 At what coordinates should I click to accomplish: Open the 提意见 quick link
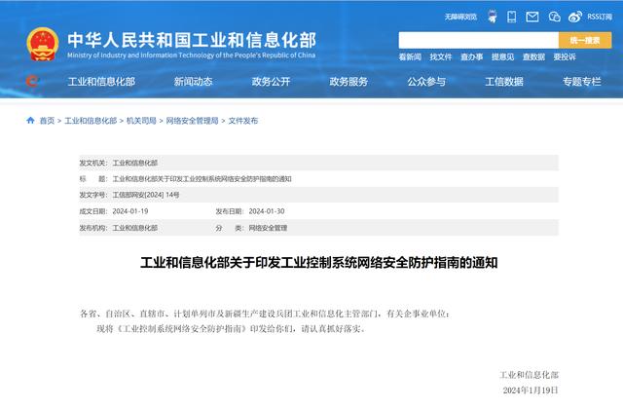click(x=502, y=56)
